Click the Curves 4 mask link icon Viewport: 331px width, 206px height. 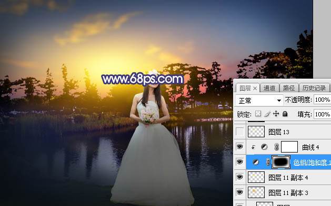tap(276, 147)
